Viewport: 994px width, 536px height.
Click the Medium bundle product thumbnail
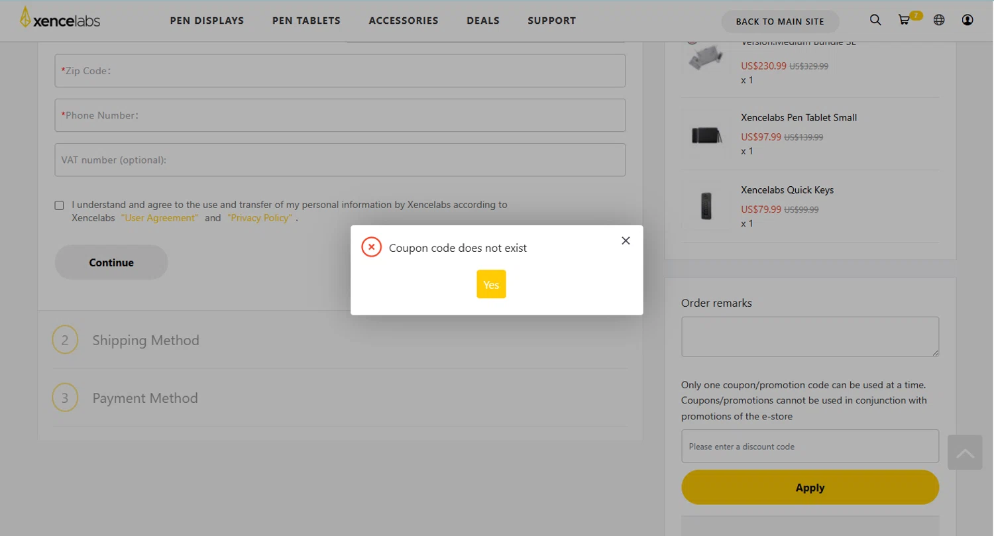pos(705,57)
